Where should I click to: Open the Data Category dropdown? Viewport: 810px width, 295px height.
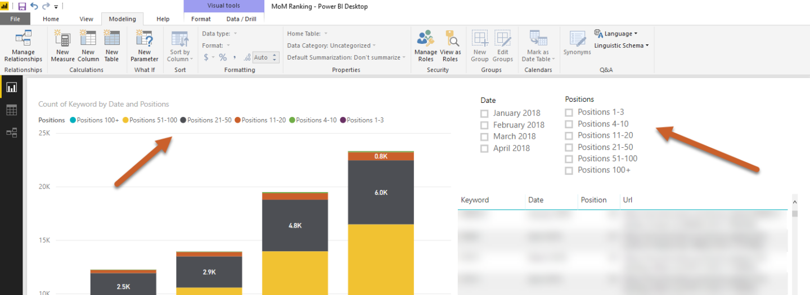(x=331, y=46)
